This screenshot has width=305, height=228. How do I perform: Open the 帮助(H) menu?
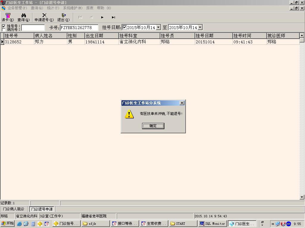coord(104,8)
